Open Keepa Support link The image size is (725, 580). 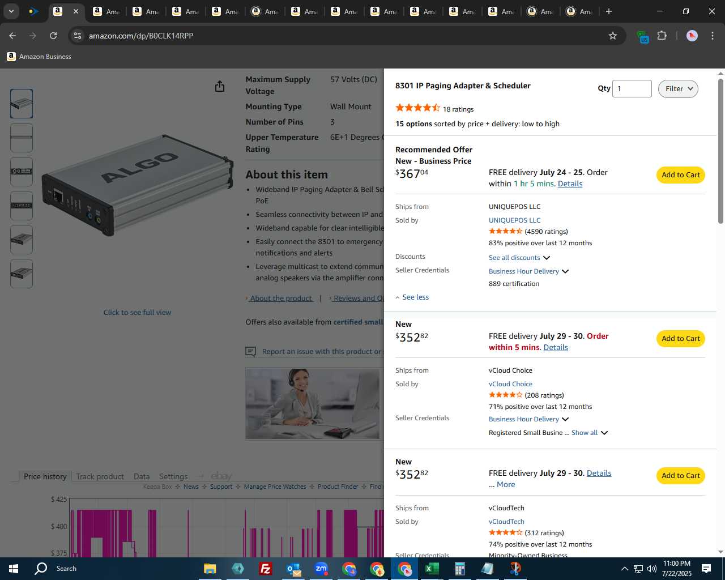(x=221, y=487)
